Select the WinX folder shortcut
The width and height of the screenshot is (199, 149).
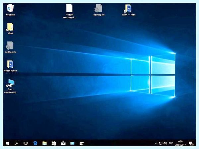click(10, 28)
